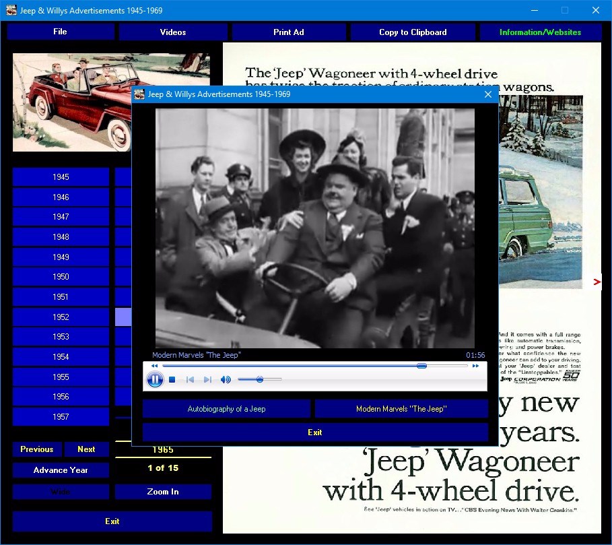Click red next-ad arrow at right edge
The width and height of the screenshot is (612, 545).
[x=597, y=282]
